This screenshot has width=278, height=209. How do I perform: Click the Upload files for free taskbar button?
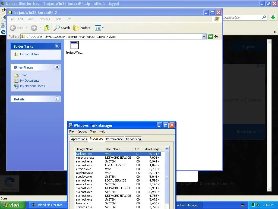(48, 205)
